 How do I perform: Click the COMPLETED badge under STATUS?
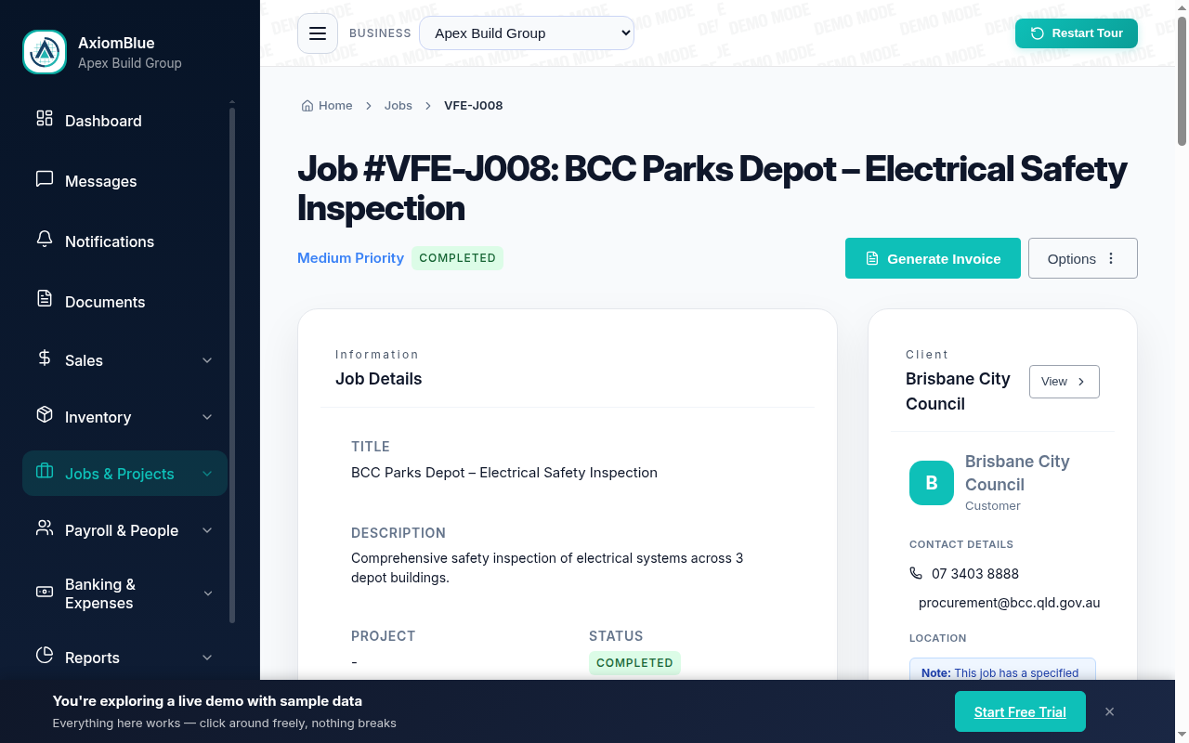[634, 663]
